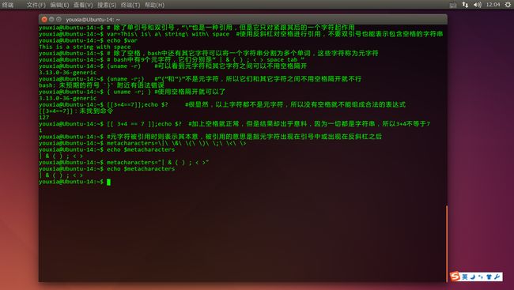Open 编辑(E) menu

59,5
